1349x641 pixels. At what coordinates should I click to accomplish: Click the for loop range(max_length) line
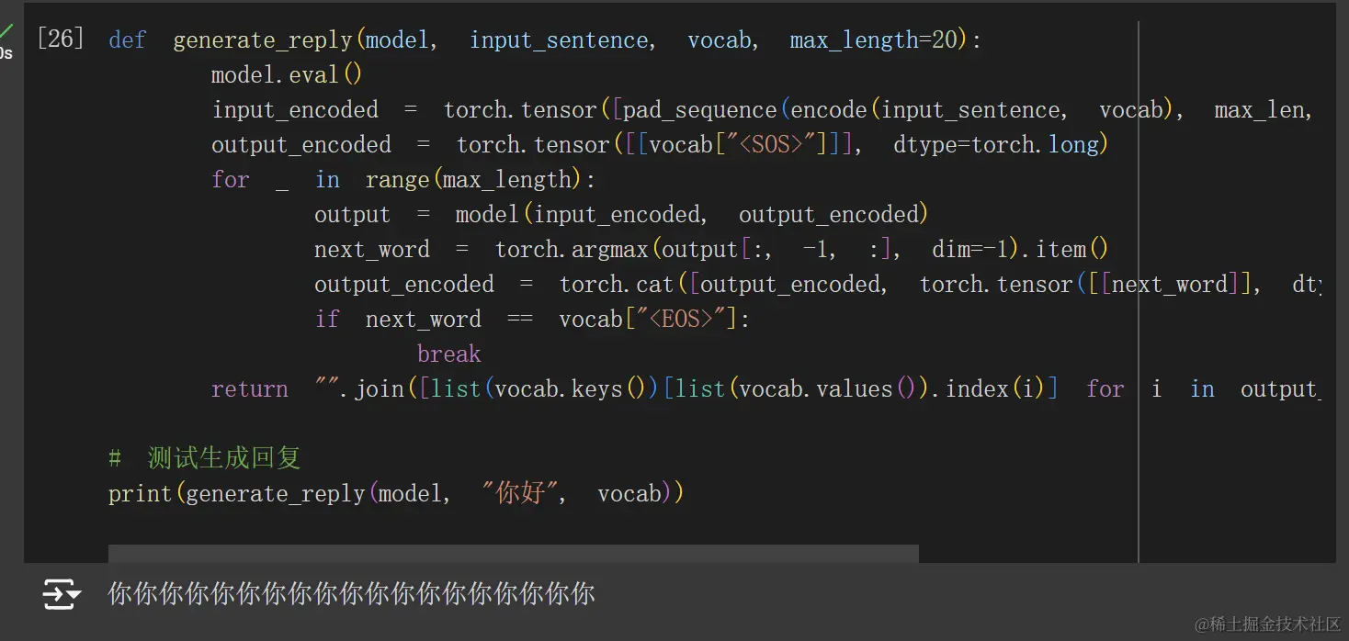click(x=404, y=179)
